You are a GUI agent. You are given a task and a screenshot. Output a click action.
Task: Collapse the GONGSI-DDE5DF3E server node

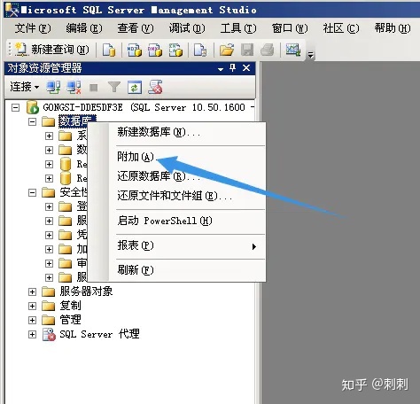point(15,107)
